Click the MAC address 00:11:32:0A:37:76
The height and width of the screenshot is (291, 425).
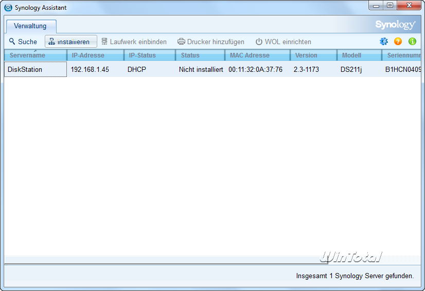point(255,69)
